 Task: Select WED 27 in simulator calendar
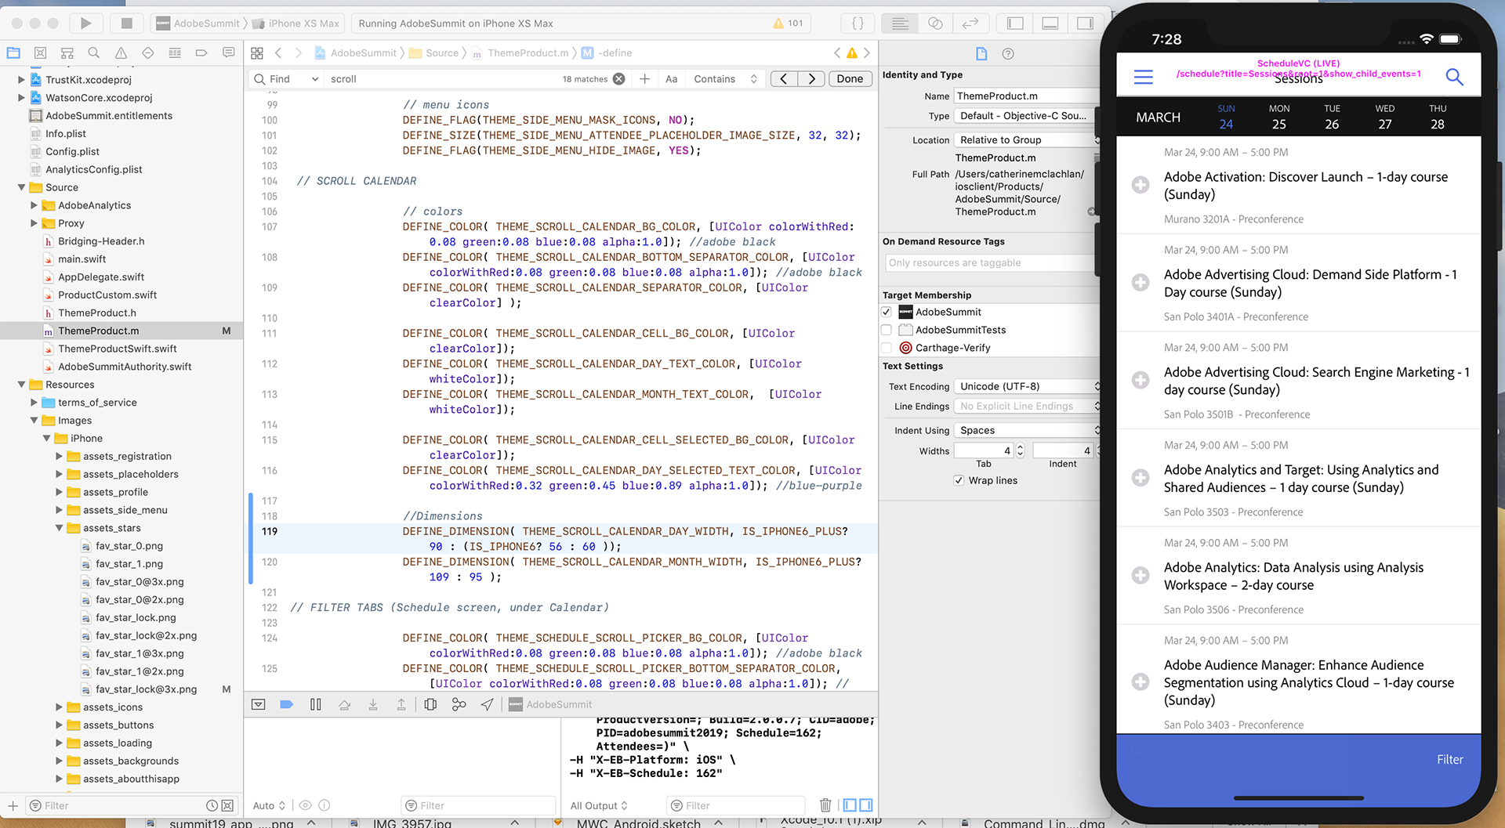pos(1385,117)
